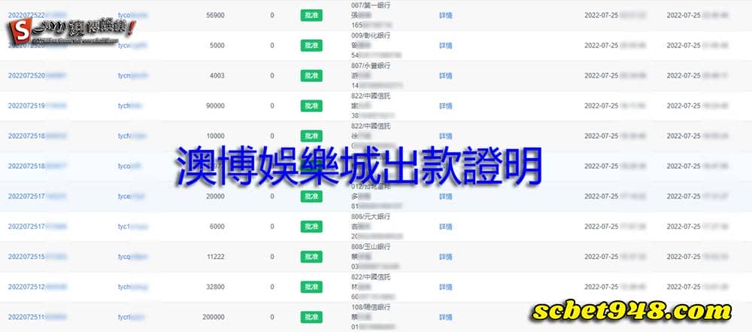Click the green 批准 button in the 56900 row

click(x=311, y=15)
